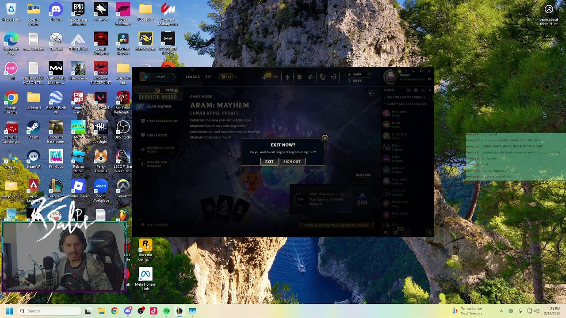Open Epic Games Launcher desktop shortcut

(x=78, y=15)
